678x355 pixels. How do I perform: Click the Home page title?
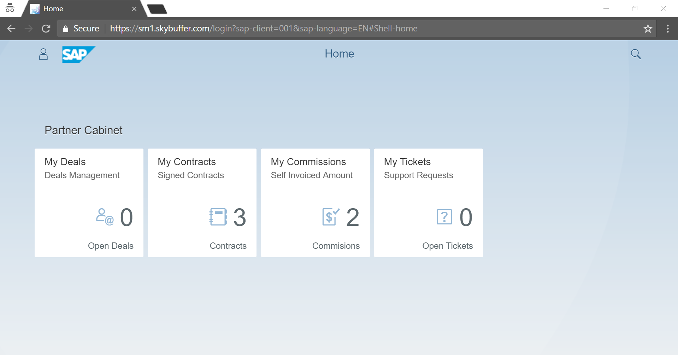coord(339,54)
